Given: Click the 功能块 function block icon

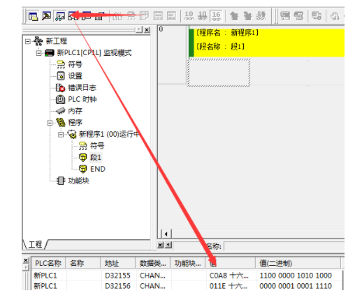Looking at the screenshot, I should pos(61,181).
